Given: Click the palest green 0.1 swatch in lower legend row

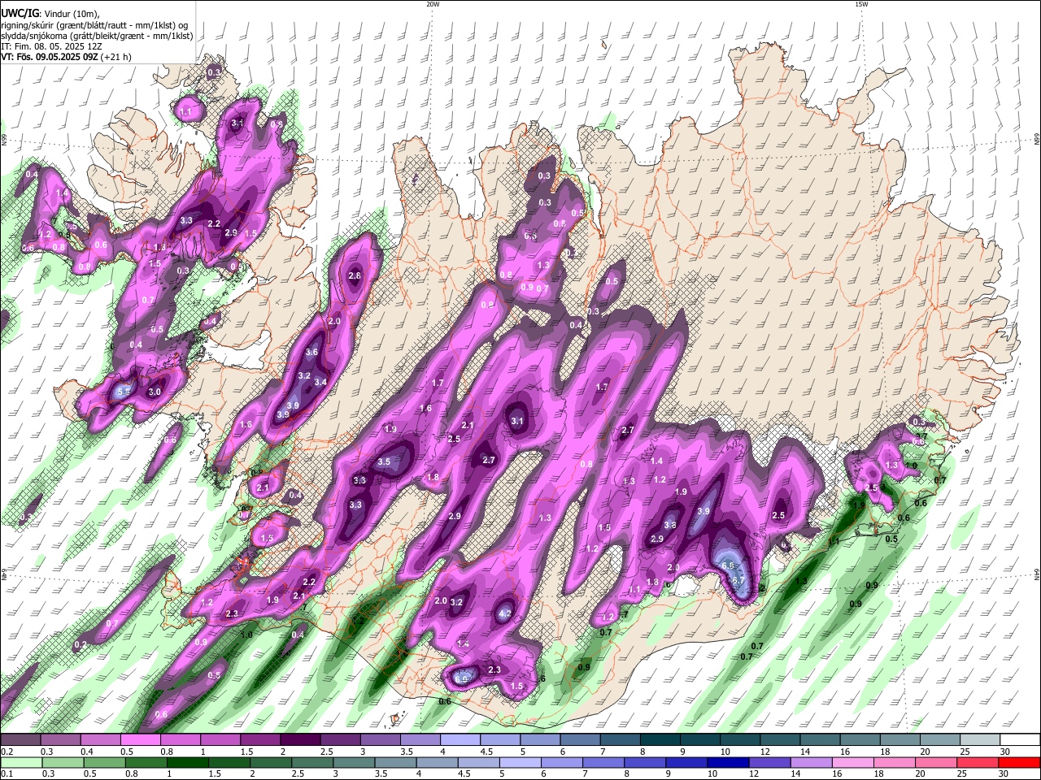Looking at the screenshot, I should coord(20,762).
